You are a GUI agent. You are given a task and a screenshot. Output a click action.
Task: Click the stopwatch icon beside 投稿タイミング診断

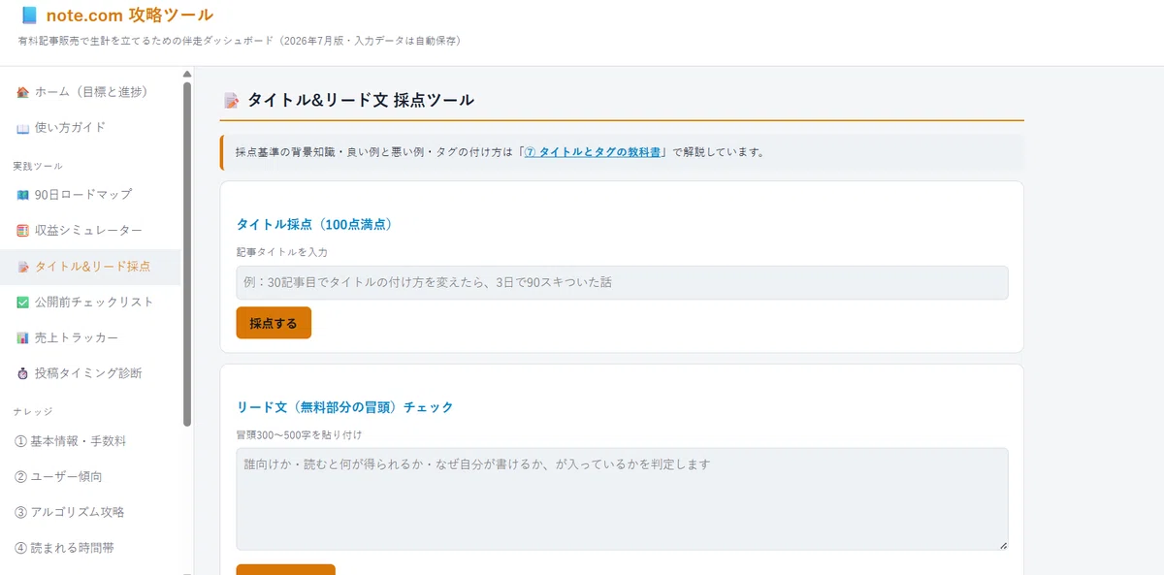(22, 373)
